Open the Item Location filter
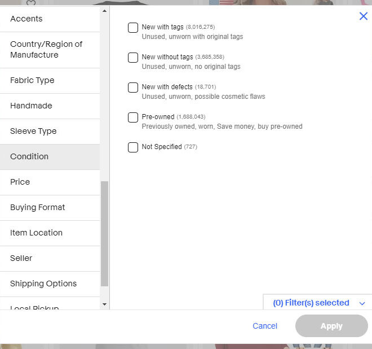 [x=50, y=233]
